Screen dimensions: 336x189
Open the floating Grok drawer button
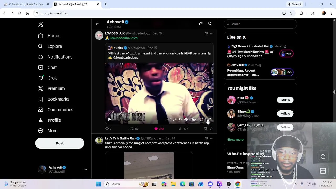coord(323,157)
